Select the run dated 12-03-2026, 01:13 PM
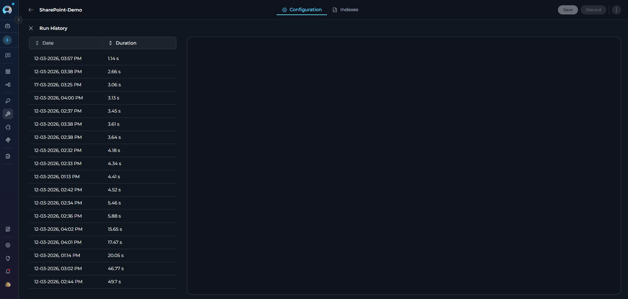The image size is (628, 299). point(103,177)
